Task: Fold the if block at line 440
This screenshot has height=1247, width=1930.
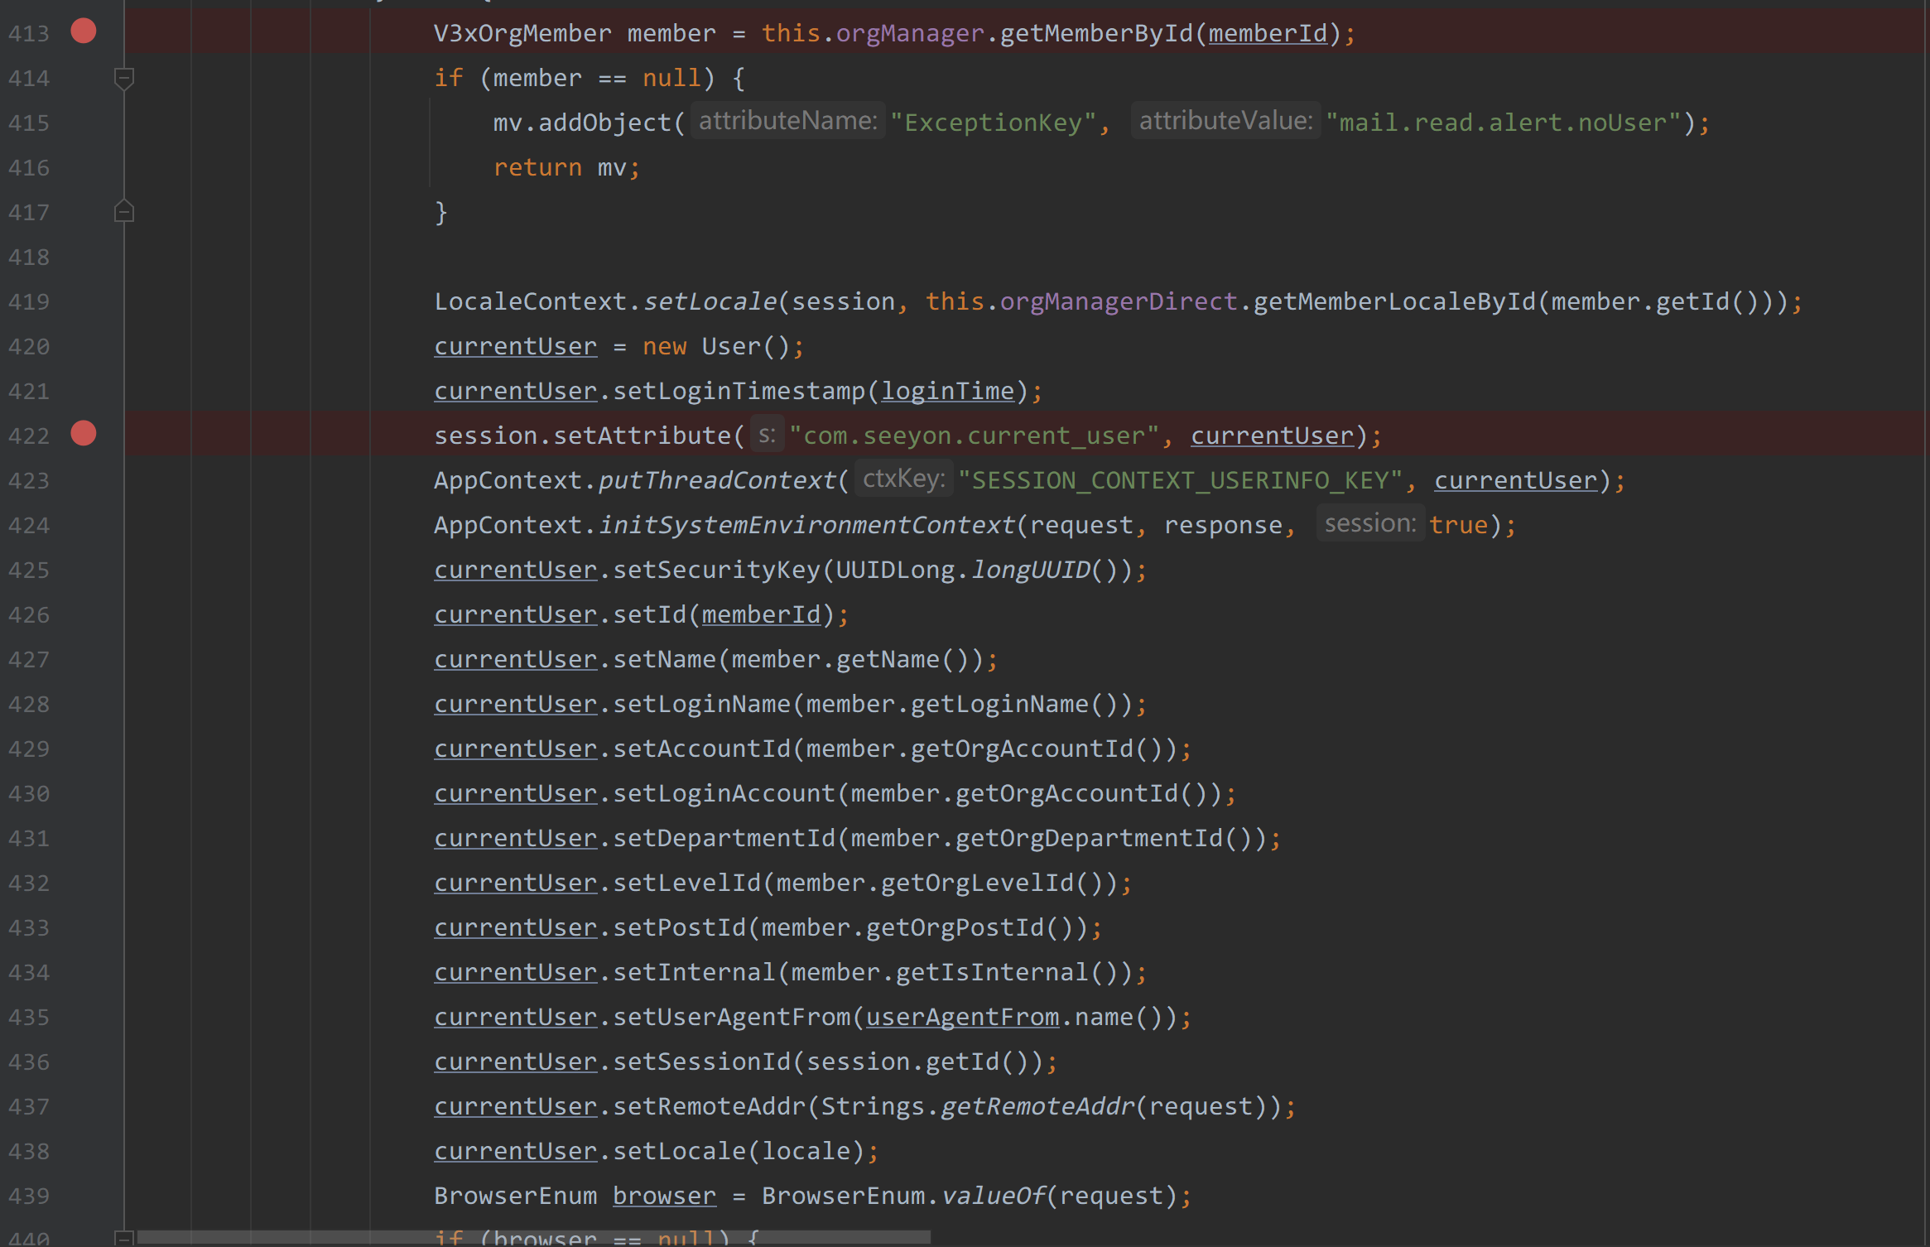Action: [x=124, y=1238]
